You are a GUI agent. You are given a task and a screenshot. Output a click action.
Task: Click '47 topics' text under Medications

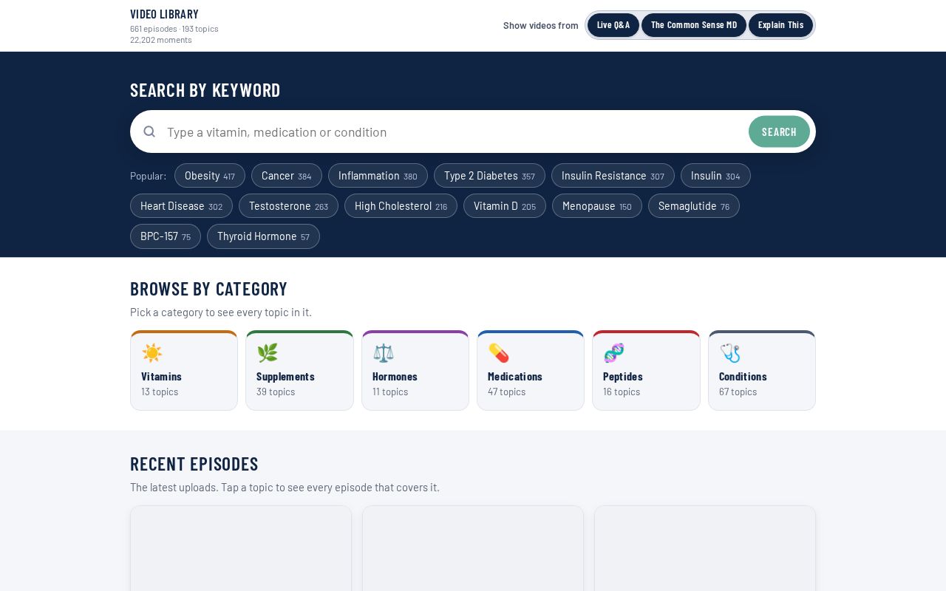pos(507,392)
